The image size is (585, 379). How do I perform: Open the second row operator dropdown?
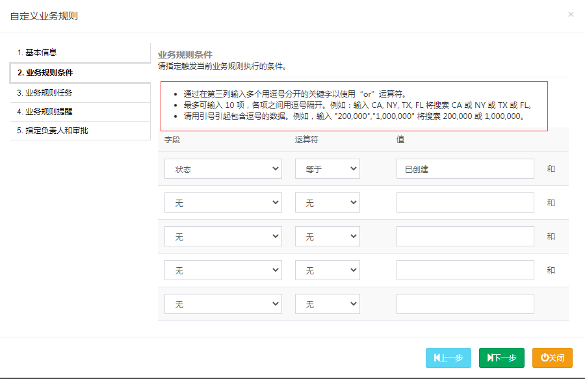pyautogui.click(x=327, y=203)
